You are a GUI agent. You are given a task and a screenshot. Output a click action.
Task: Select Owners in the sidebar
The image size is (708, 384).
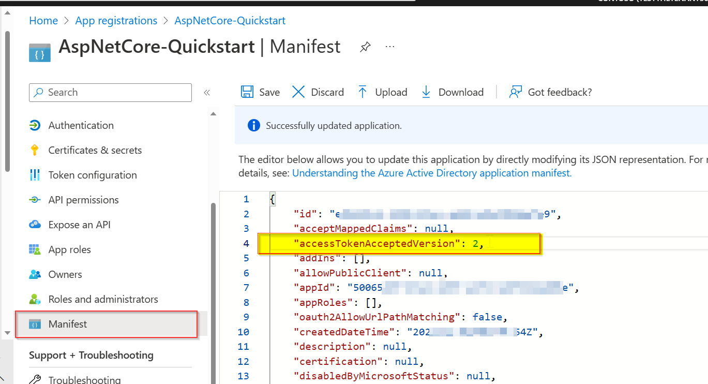[x=65, y=274]
